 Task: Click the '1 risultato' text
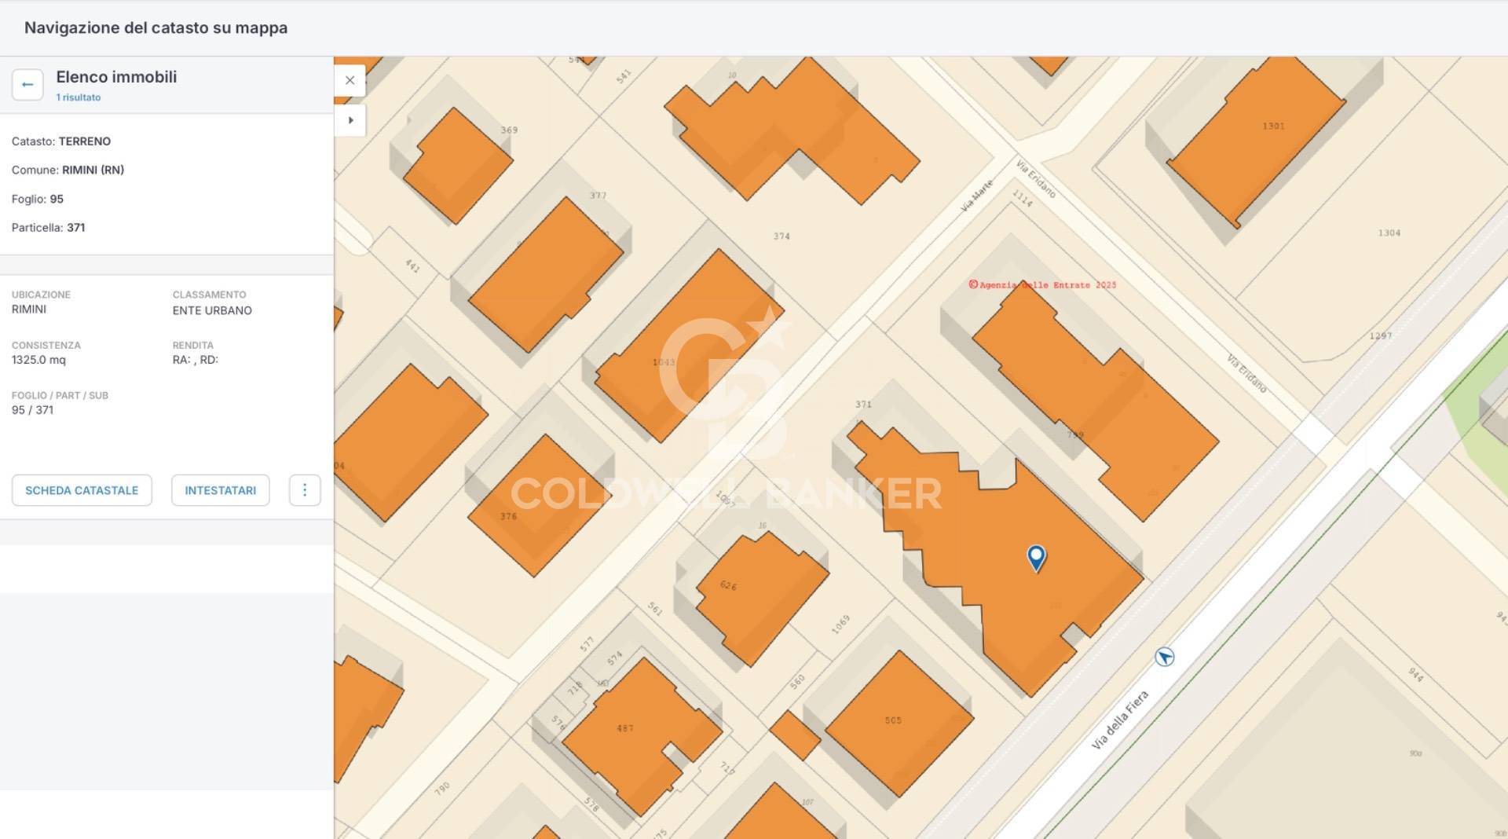(79, 97)
